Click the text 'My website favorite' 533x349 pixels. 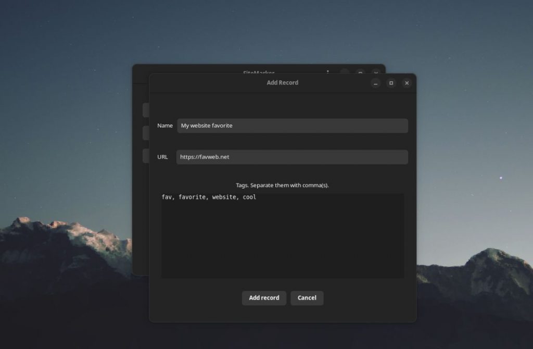click(x=205, y=126)
